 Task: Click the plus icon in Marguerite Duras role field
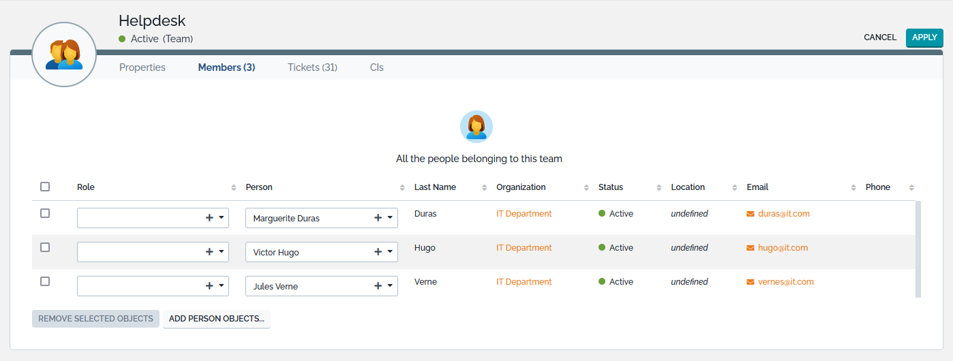209,218
